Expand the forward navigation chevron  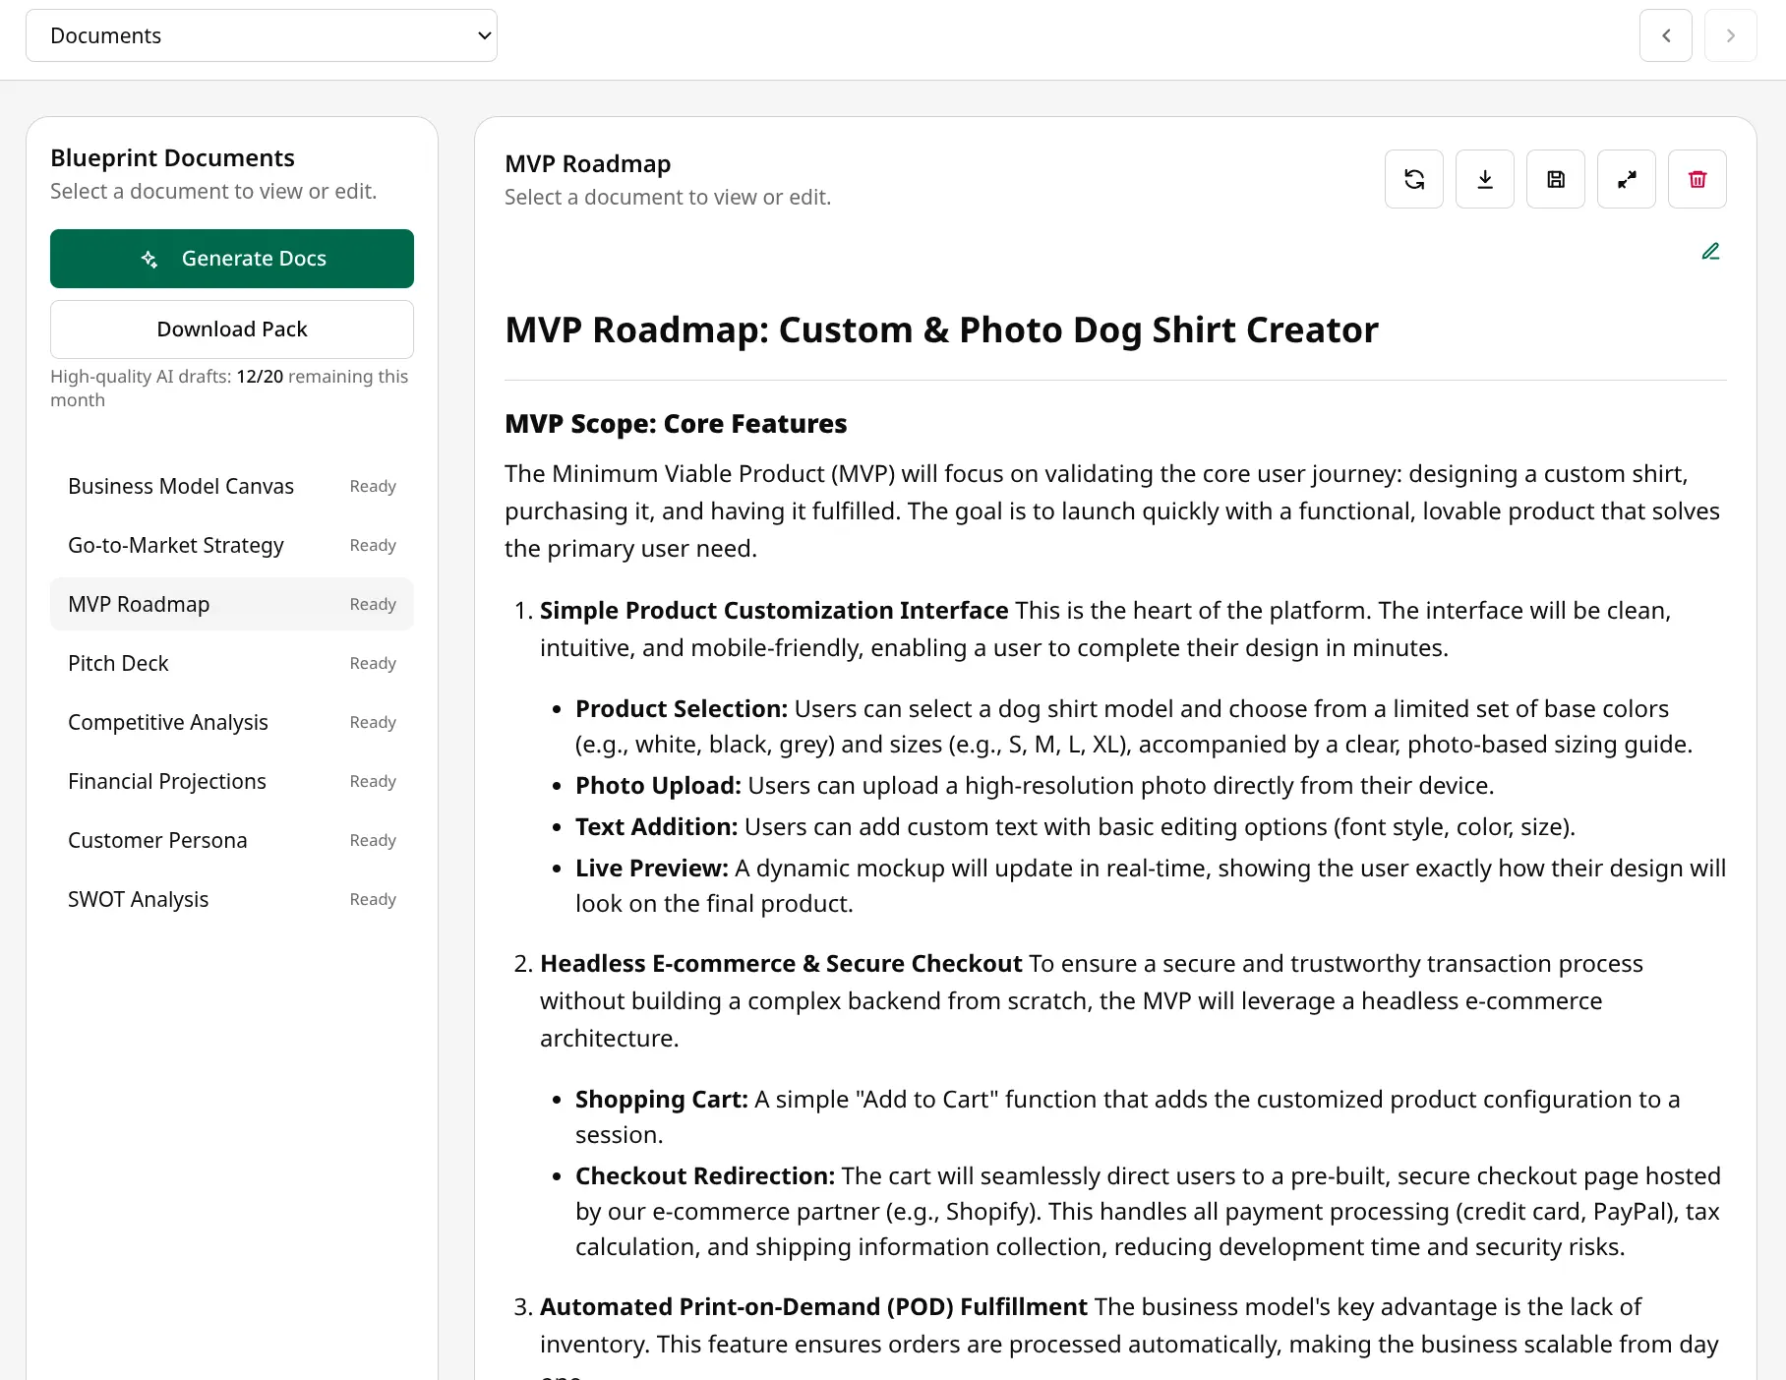(1731, 35)
